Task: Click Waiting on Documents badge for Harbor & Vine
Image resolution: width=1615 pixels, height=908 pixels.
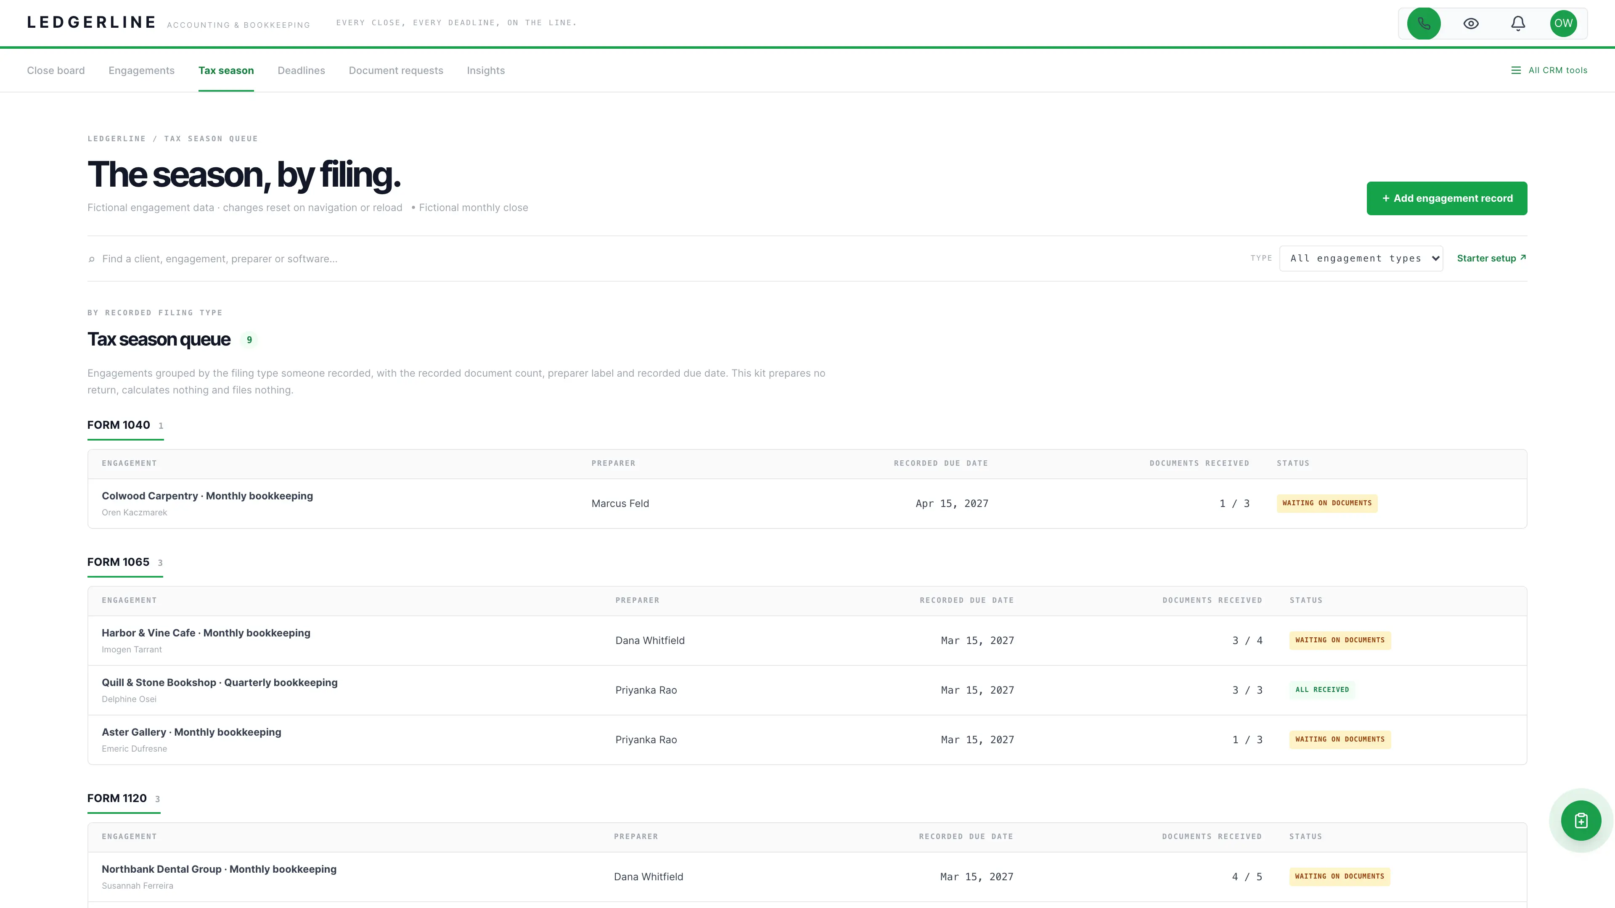Action: point(1340,640)
